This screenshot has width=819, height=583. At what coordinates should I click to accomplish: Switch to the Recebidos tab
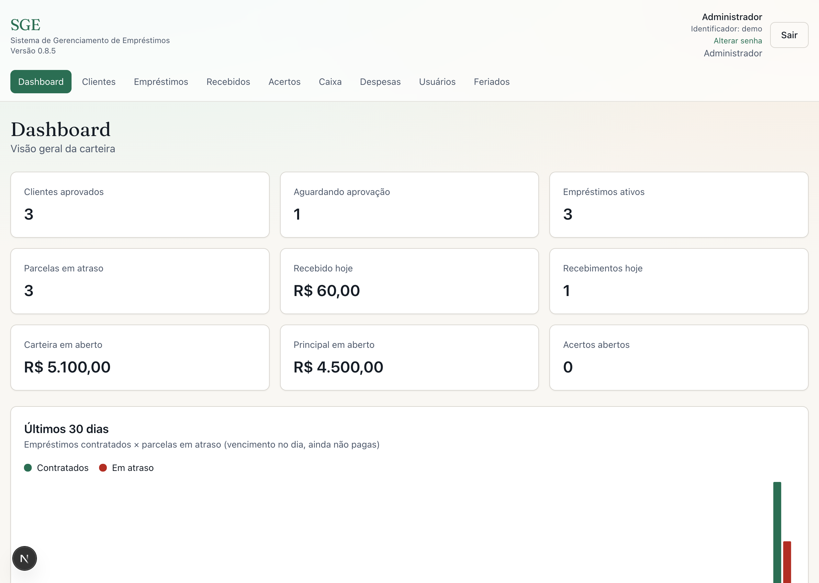[x=228, y=82]
